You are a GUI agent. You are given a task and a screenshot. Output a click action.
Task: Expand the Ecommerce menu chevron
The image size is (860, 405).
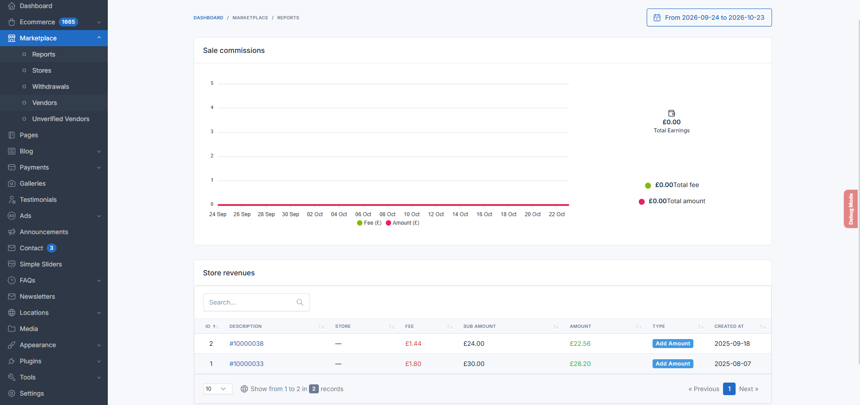coord(99,22)
